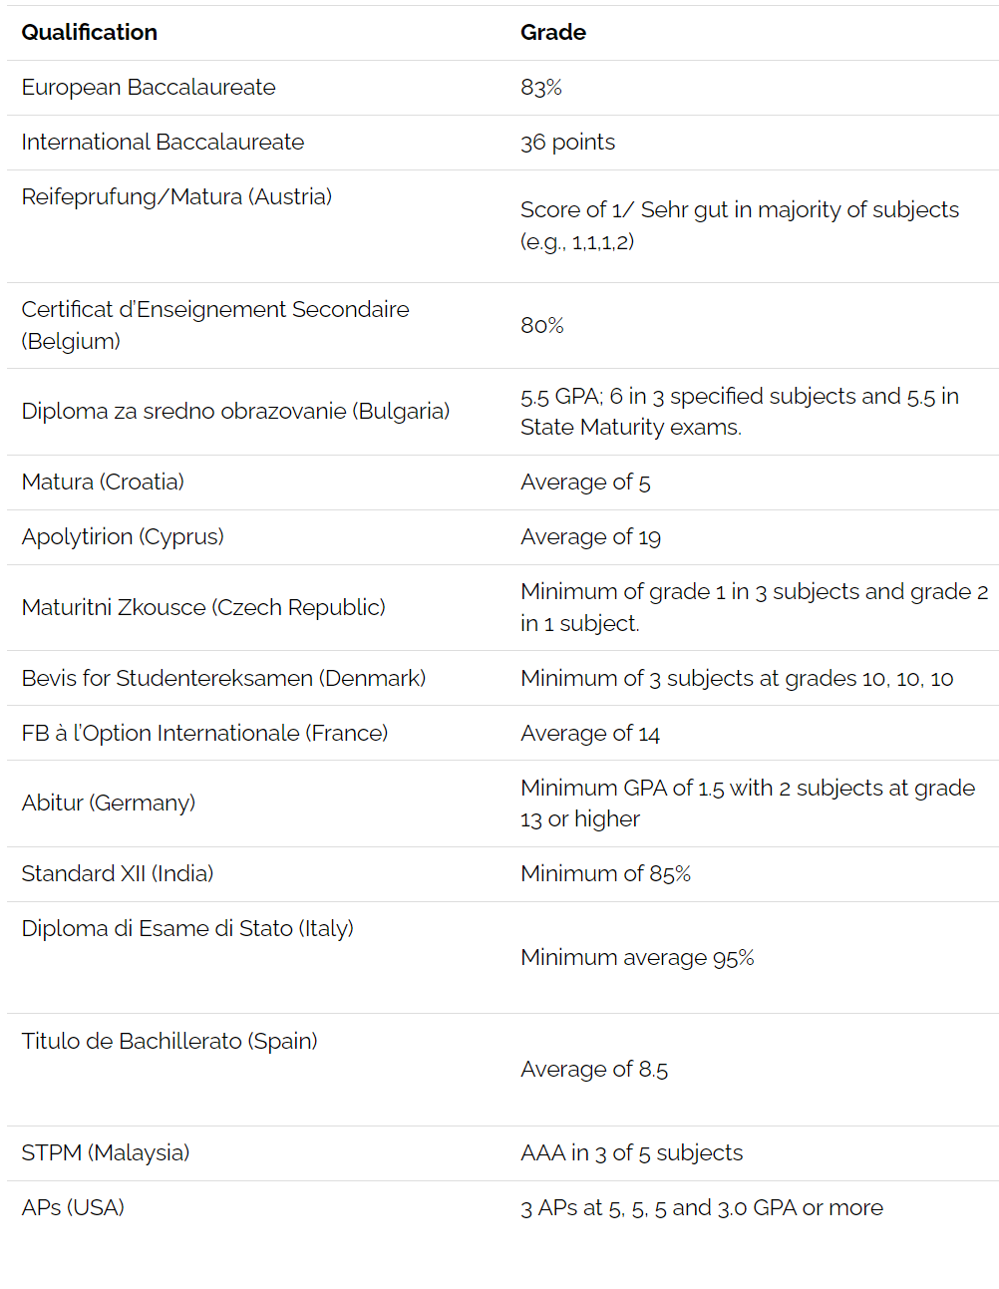The image size is (999, 1289).
Task: Click Reifeprufung/Matura (Austria) entry
Action: tap(176, 197)
